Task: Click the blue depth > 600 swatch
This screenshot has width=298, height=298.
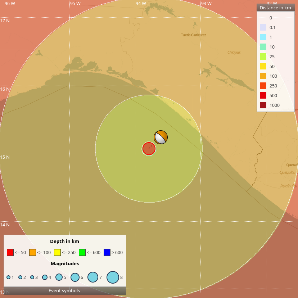Action: point(107,253)
